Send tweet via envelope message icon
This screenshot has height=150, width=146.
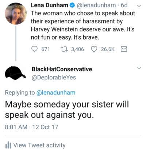(124, 49)
